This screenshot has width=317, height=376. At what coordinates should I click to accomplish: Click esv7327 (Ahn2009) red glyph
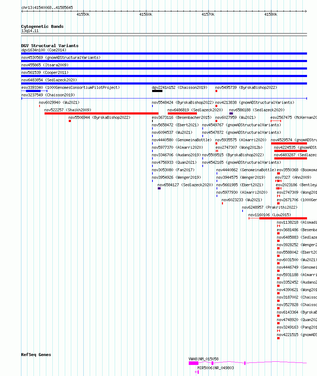point(278,181)
